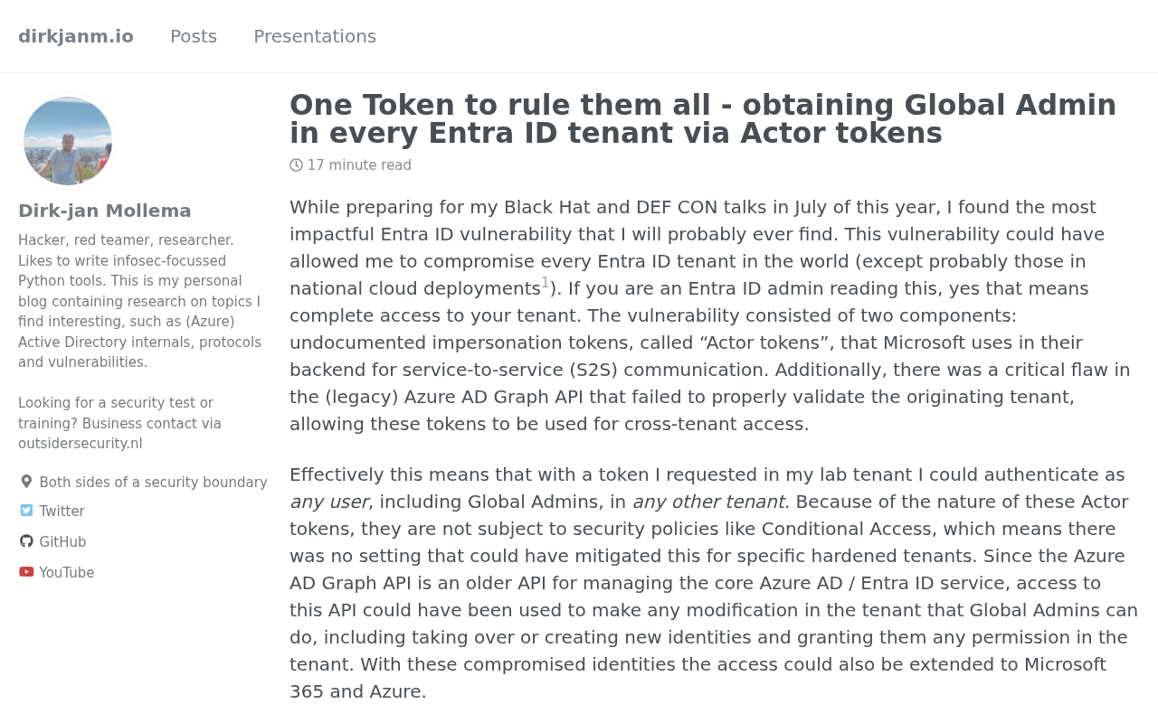Screen dimensions: 1158x723
Task: Visit outsidersecurity.nl business contact link
Action: (80, 443)
